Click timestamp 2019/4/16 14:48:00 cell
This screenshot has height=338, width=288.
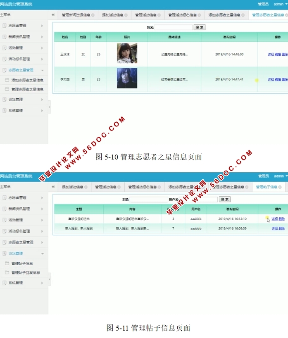click(x=229, y=54)
